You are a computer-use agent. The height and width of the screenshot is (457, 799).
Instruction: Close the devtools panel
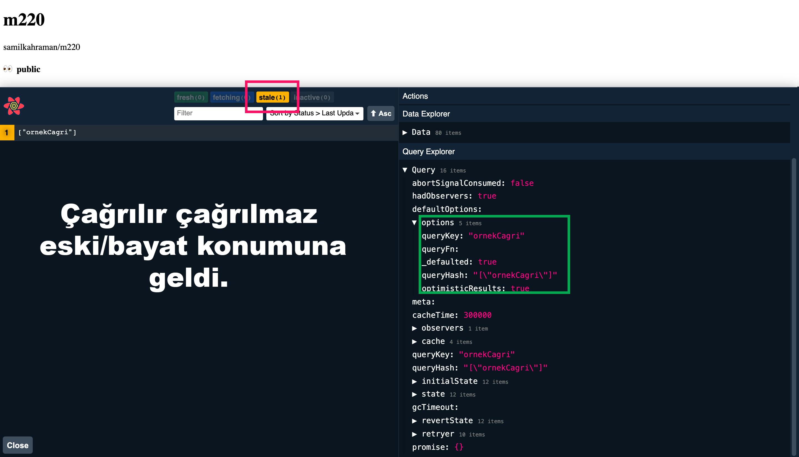(x=17, y=445)
